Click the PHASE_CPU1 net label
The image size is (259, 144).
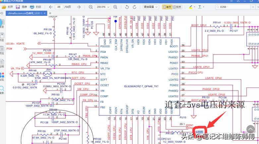coord(200,56)
